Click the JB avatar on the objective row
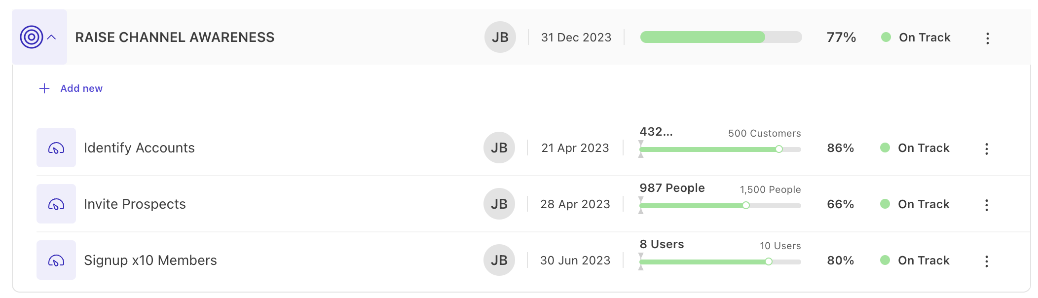The height and width of the screenshot is (298, 1038). click(x=500, y=37)
